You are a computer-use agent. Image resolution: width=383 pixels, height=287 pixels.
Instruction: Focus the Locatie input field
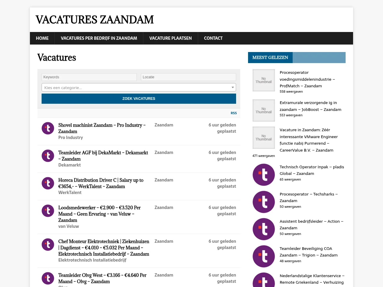tap(189, 77)
